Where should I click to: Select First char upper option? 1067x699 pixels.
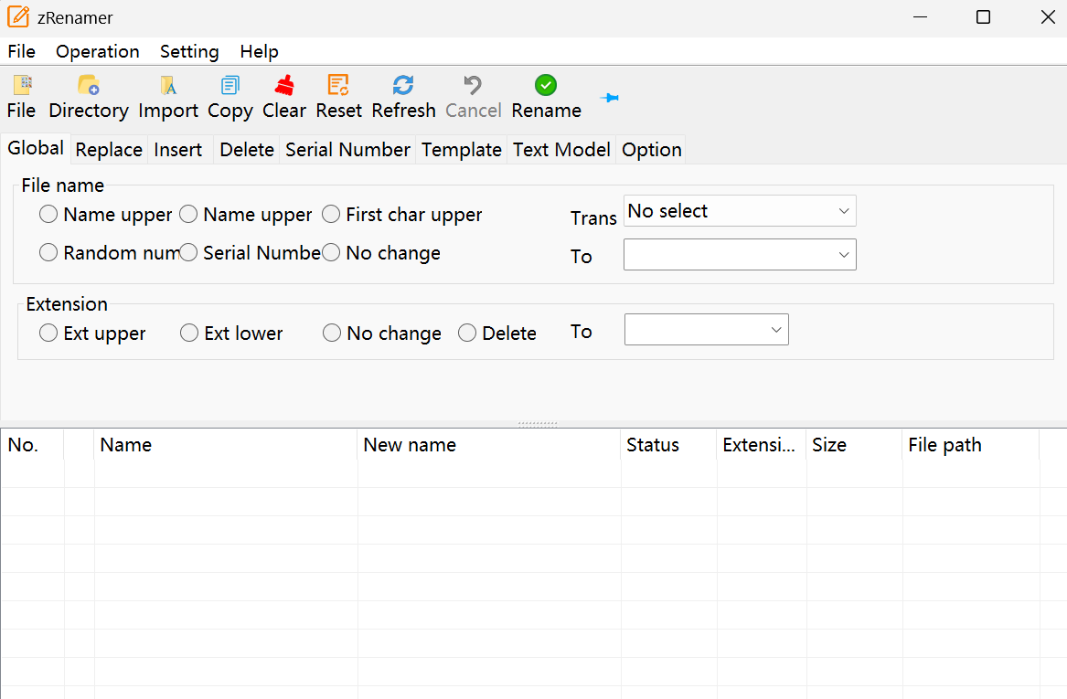tap(331, 215)
